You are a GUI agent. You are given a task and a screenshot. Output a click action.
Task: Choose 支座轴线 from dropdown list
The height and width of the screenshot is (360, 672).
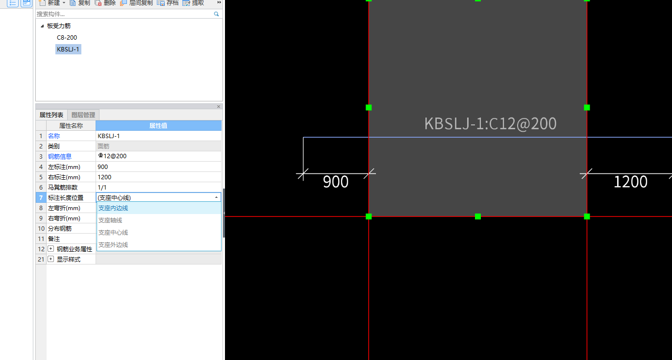coord(159,220)
